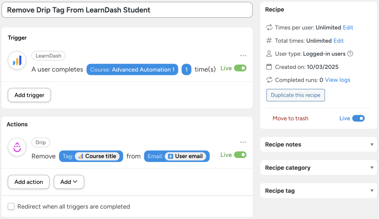Expand the Recipe notes panel
Viewport: 379px width, 219px height.
coord(318,144)
